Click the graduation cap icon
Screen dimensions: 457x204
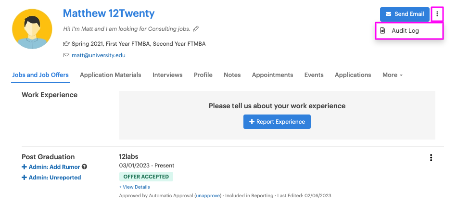(x=66, y=44)
